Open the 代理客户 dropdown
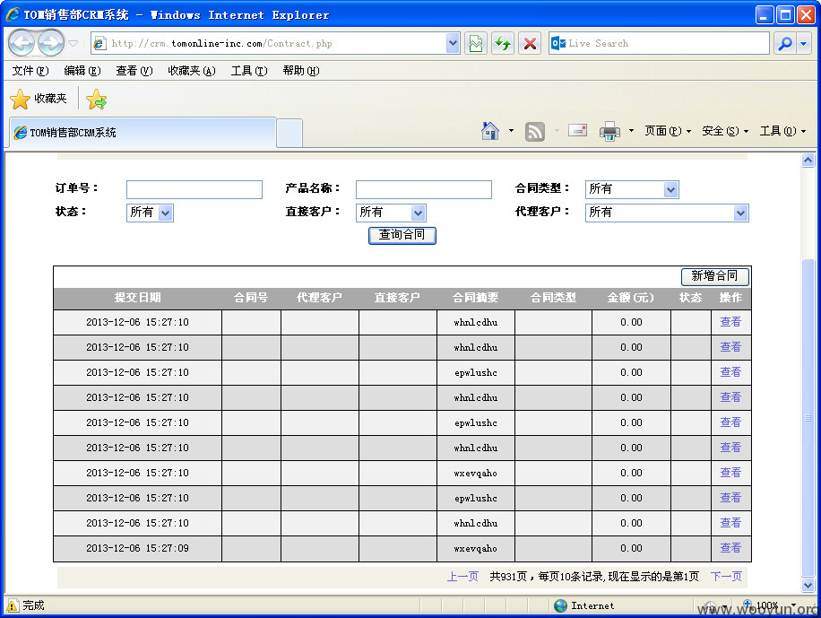Image resolution: width=821 pixels, height=618 pixels. click(x=667, y=213)
